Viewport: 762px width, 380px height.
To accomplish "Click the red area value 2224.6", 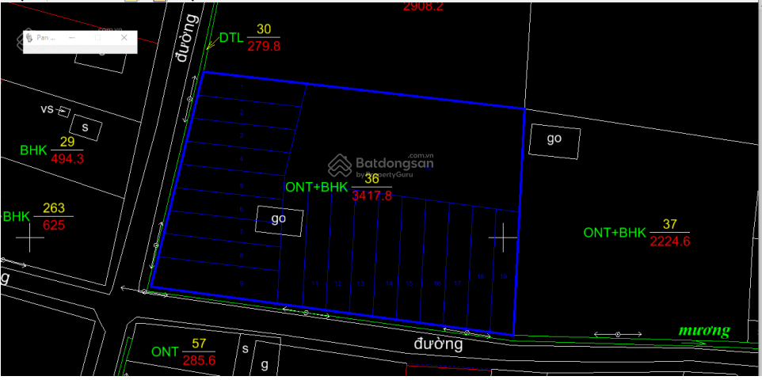I will pyautogui.click(x=669, y=241).
